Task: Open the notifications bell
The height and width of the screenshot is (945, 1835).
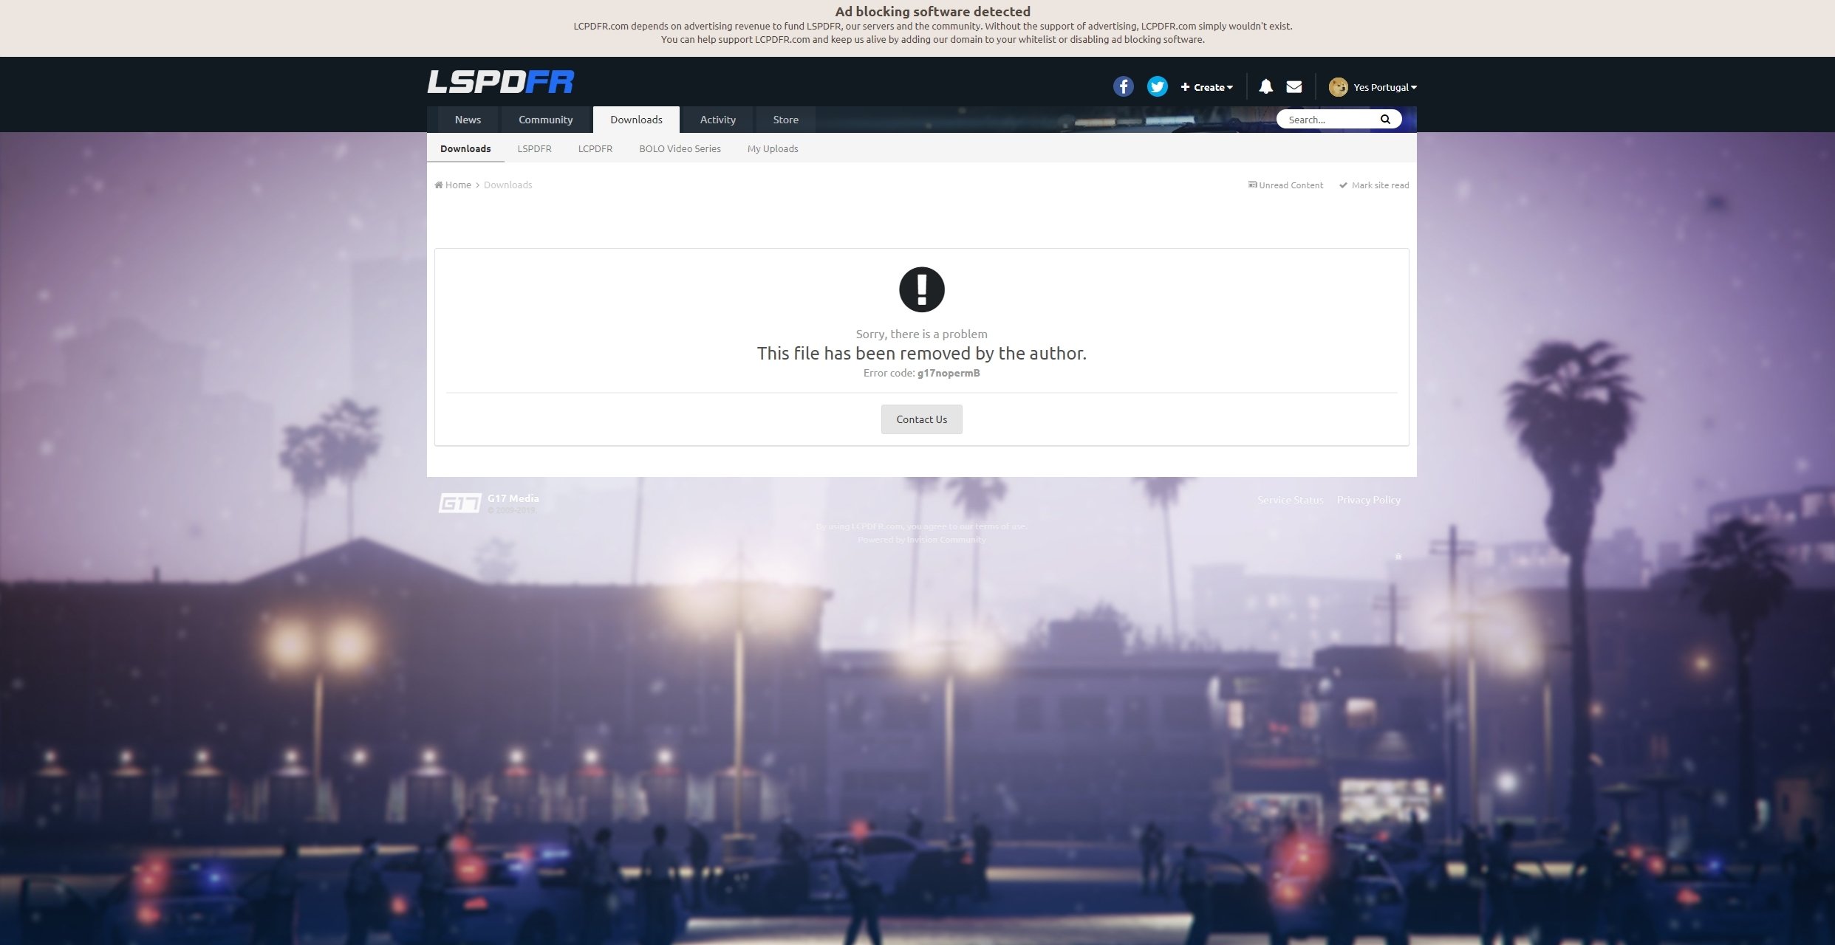Action: pos(1265,86)
